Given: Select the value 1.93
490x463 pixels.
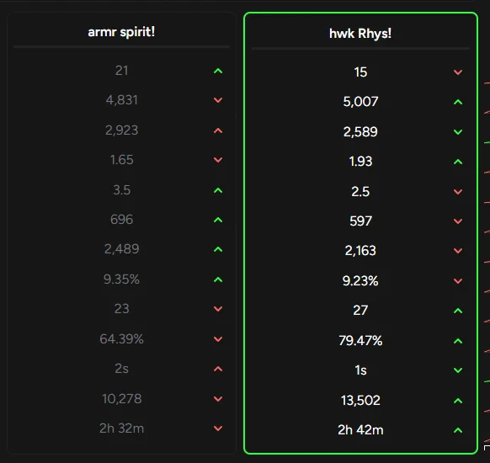Looking at the screenshot, I should (360, 162).
